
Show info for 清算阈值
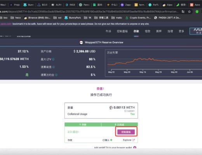pos(54,67)
